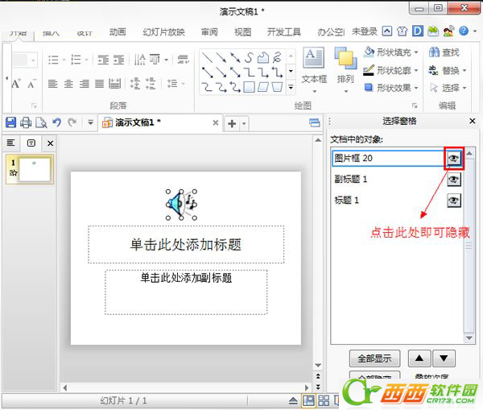Click the title placeholder 单击此处添加标题

coord(186,244)
